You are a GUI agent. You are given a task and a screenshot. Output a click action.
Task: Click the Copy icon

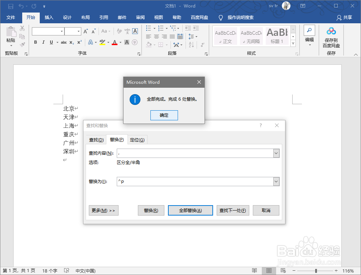pos(22,37)
